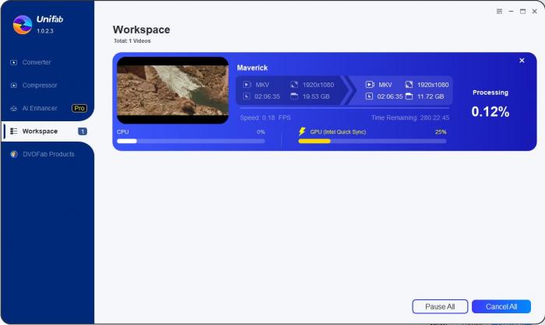Click the Workspace count badge

click(82, 131)
